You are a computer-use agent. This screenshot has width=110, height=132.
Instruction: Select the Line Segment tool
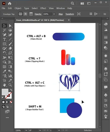(x=10, y=39)
